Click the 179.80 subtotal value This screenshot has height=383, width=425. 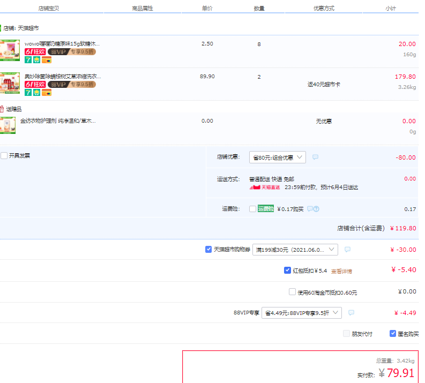click(x=405, y=77)
